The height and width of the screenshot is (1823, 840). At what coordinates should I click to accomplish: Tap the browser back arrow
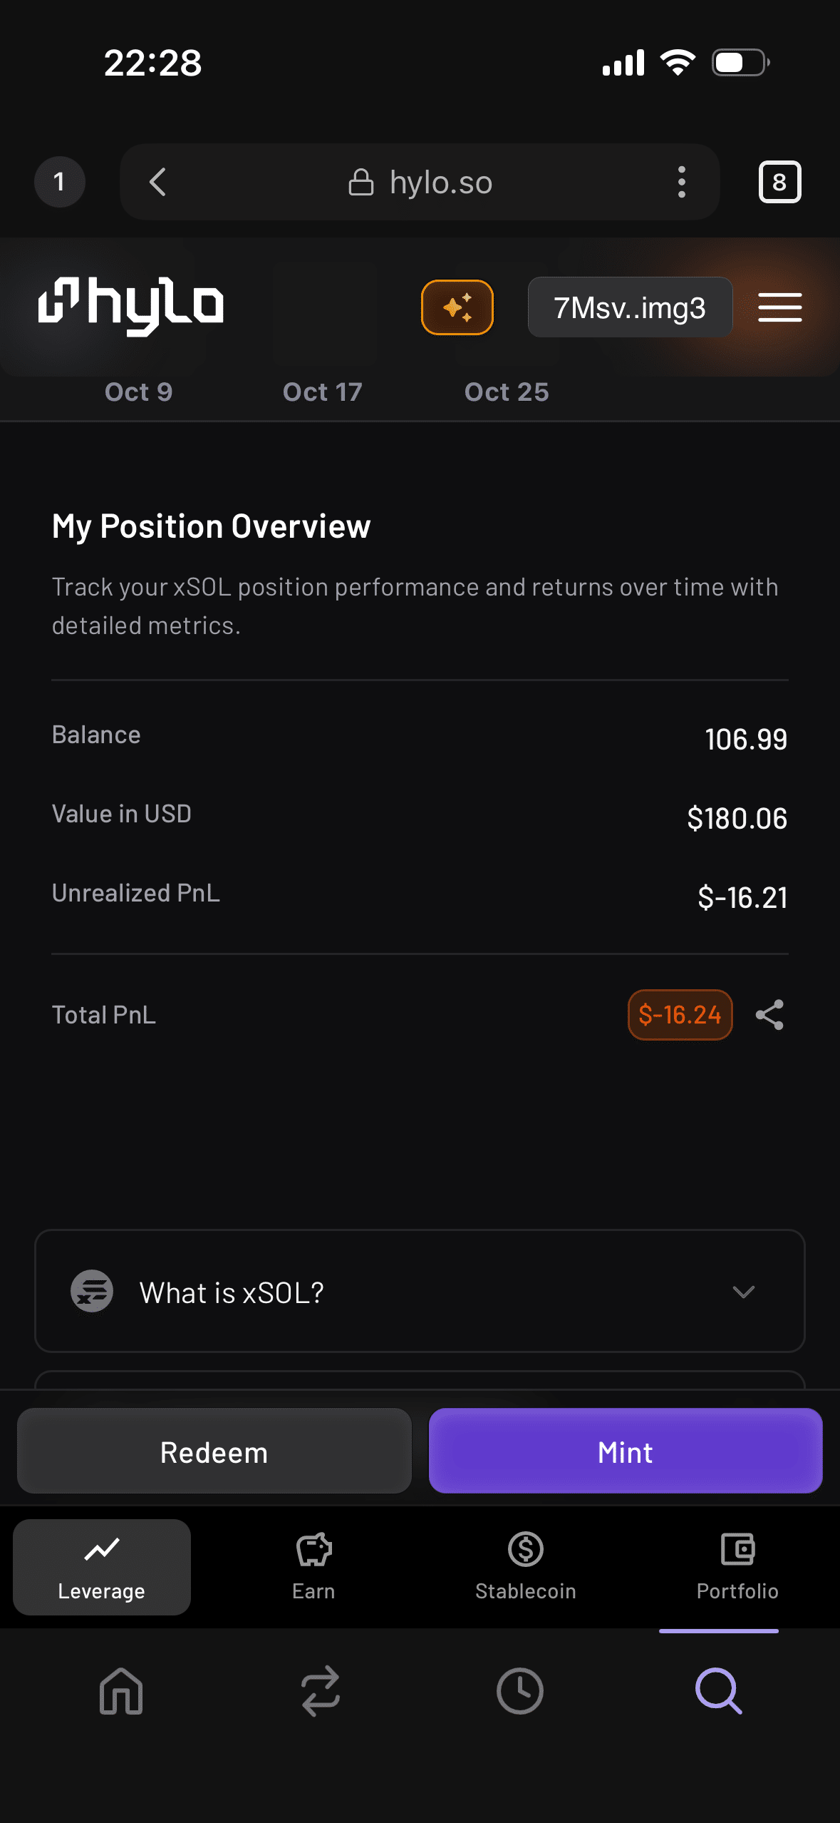(x=158, y=182)
